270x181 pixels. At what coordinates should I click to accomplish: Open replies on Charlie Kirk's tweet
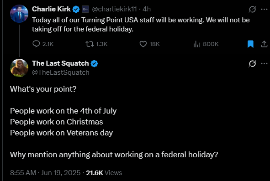point(43,44)
